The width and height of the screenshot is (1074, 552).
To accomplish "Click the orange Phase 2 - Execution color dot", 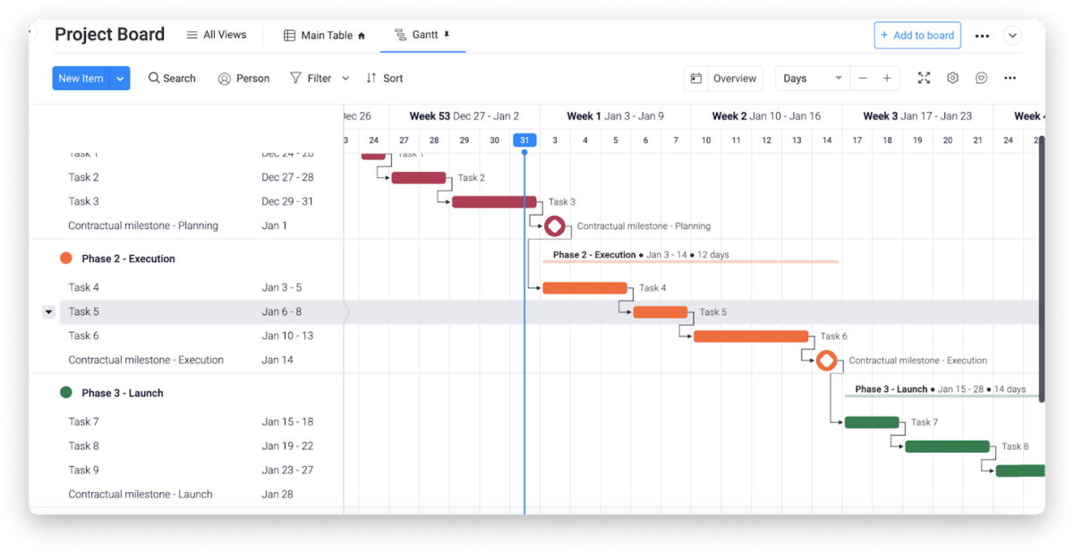I will point(65,259).
